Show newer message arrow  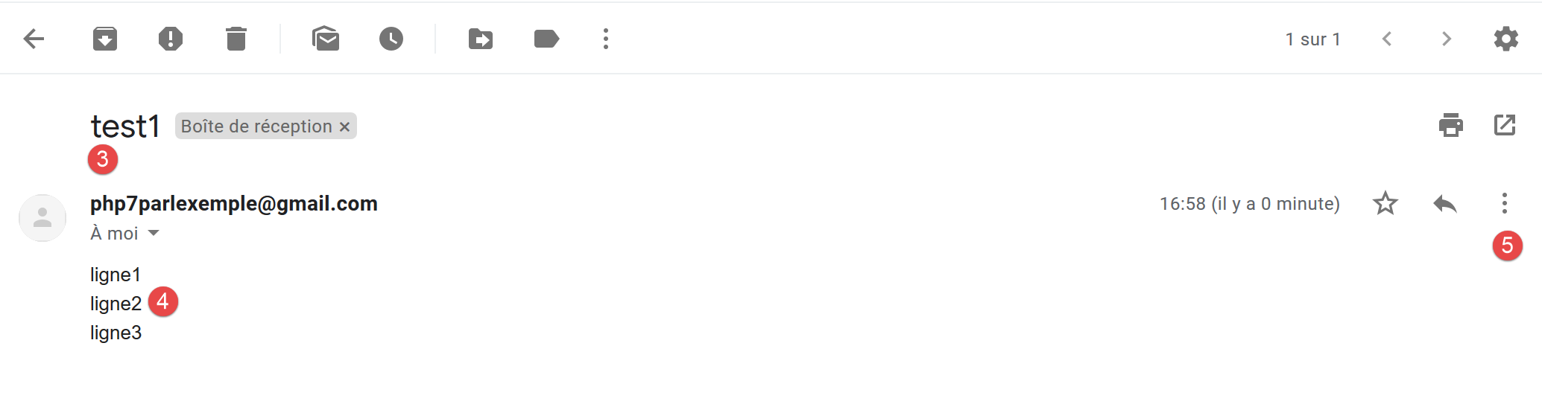pos(1387,39)
